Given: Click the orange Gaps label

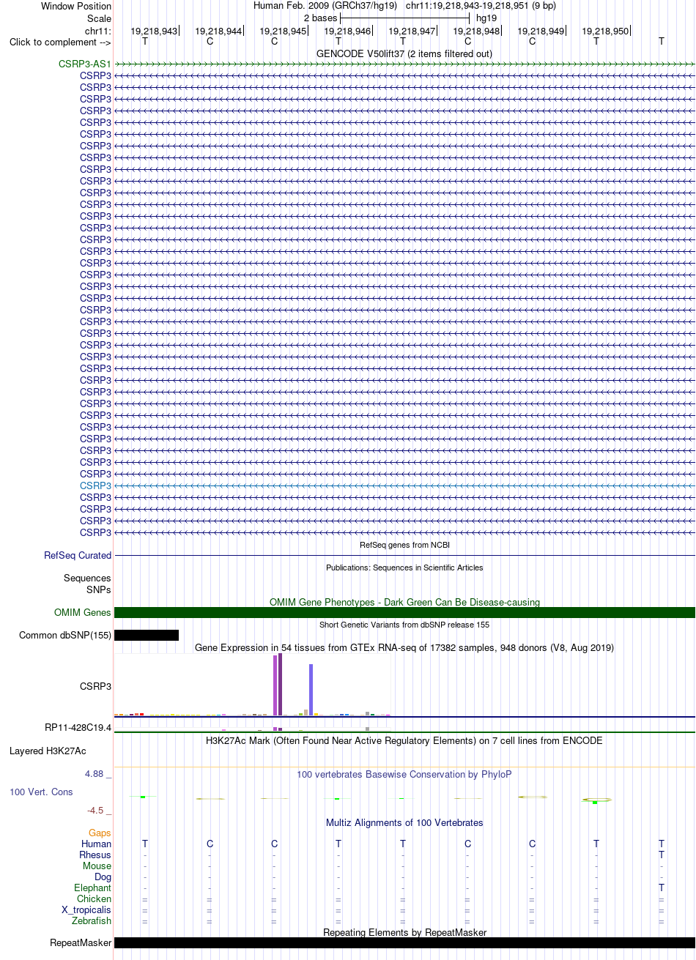Looking at the screenshot, I should 100,833.
